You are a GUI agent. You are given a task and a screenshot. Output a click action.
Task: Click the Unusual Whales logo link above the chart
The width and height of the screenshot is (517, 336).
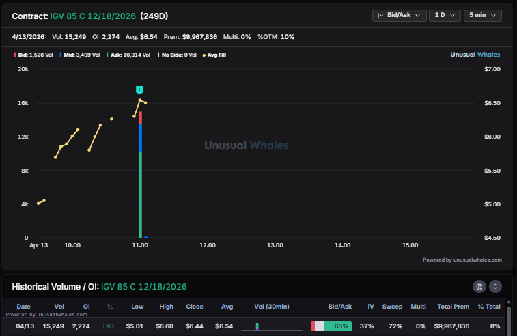pos(475,55)
